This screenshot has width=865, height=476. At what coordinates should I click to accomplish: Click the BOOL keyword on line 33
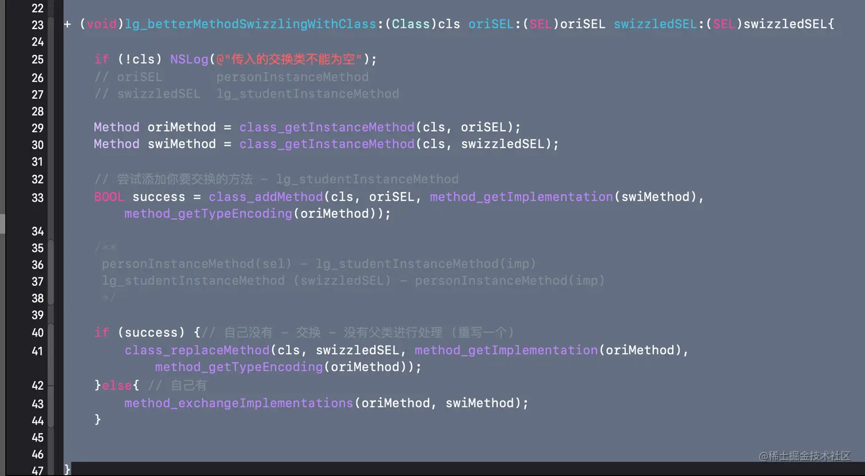[109, 197]
